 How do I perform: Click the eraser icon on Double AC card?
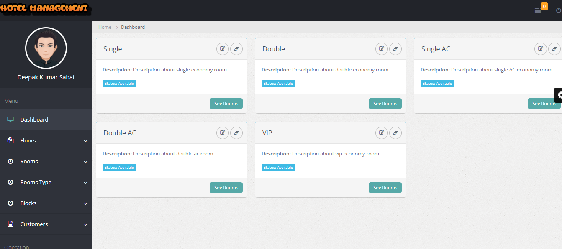click(x=236, y=133)
